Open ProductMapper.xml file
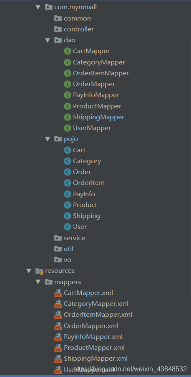The height and width of the screenshot is (377, 191). [x=94, y=348]
